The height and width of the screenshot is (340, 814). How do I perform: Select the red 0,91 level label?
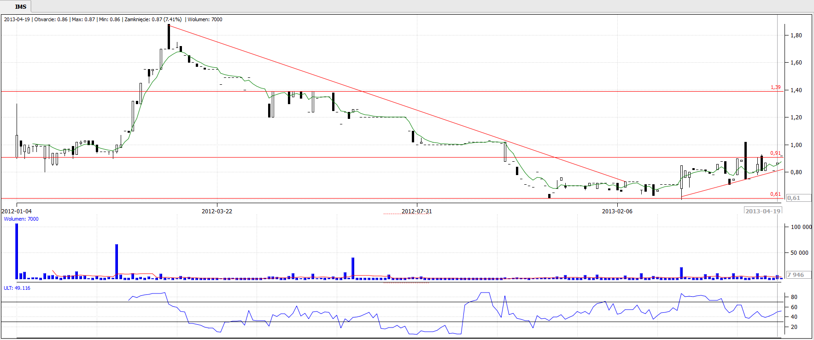(x=775, y=153)
